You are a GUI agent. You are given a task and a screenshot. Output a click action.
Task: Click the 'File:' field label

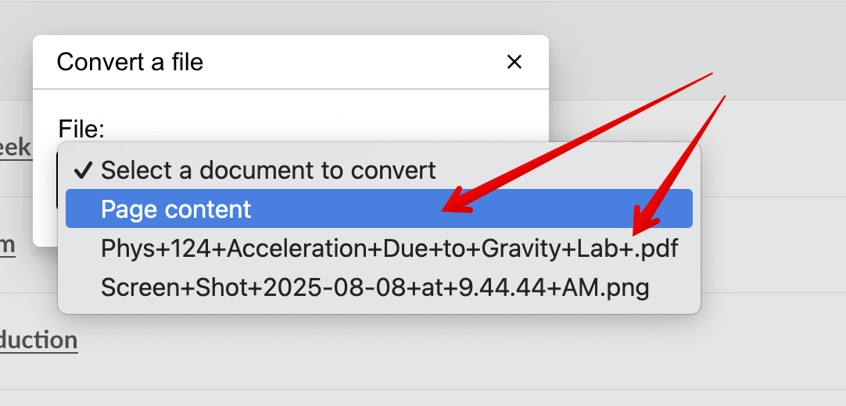click(x=81, y=129)
